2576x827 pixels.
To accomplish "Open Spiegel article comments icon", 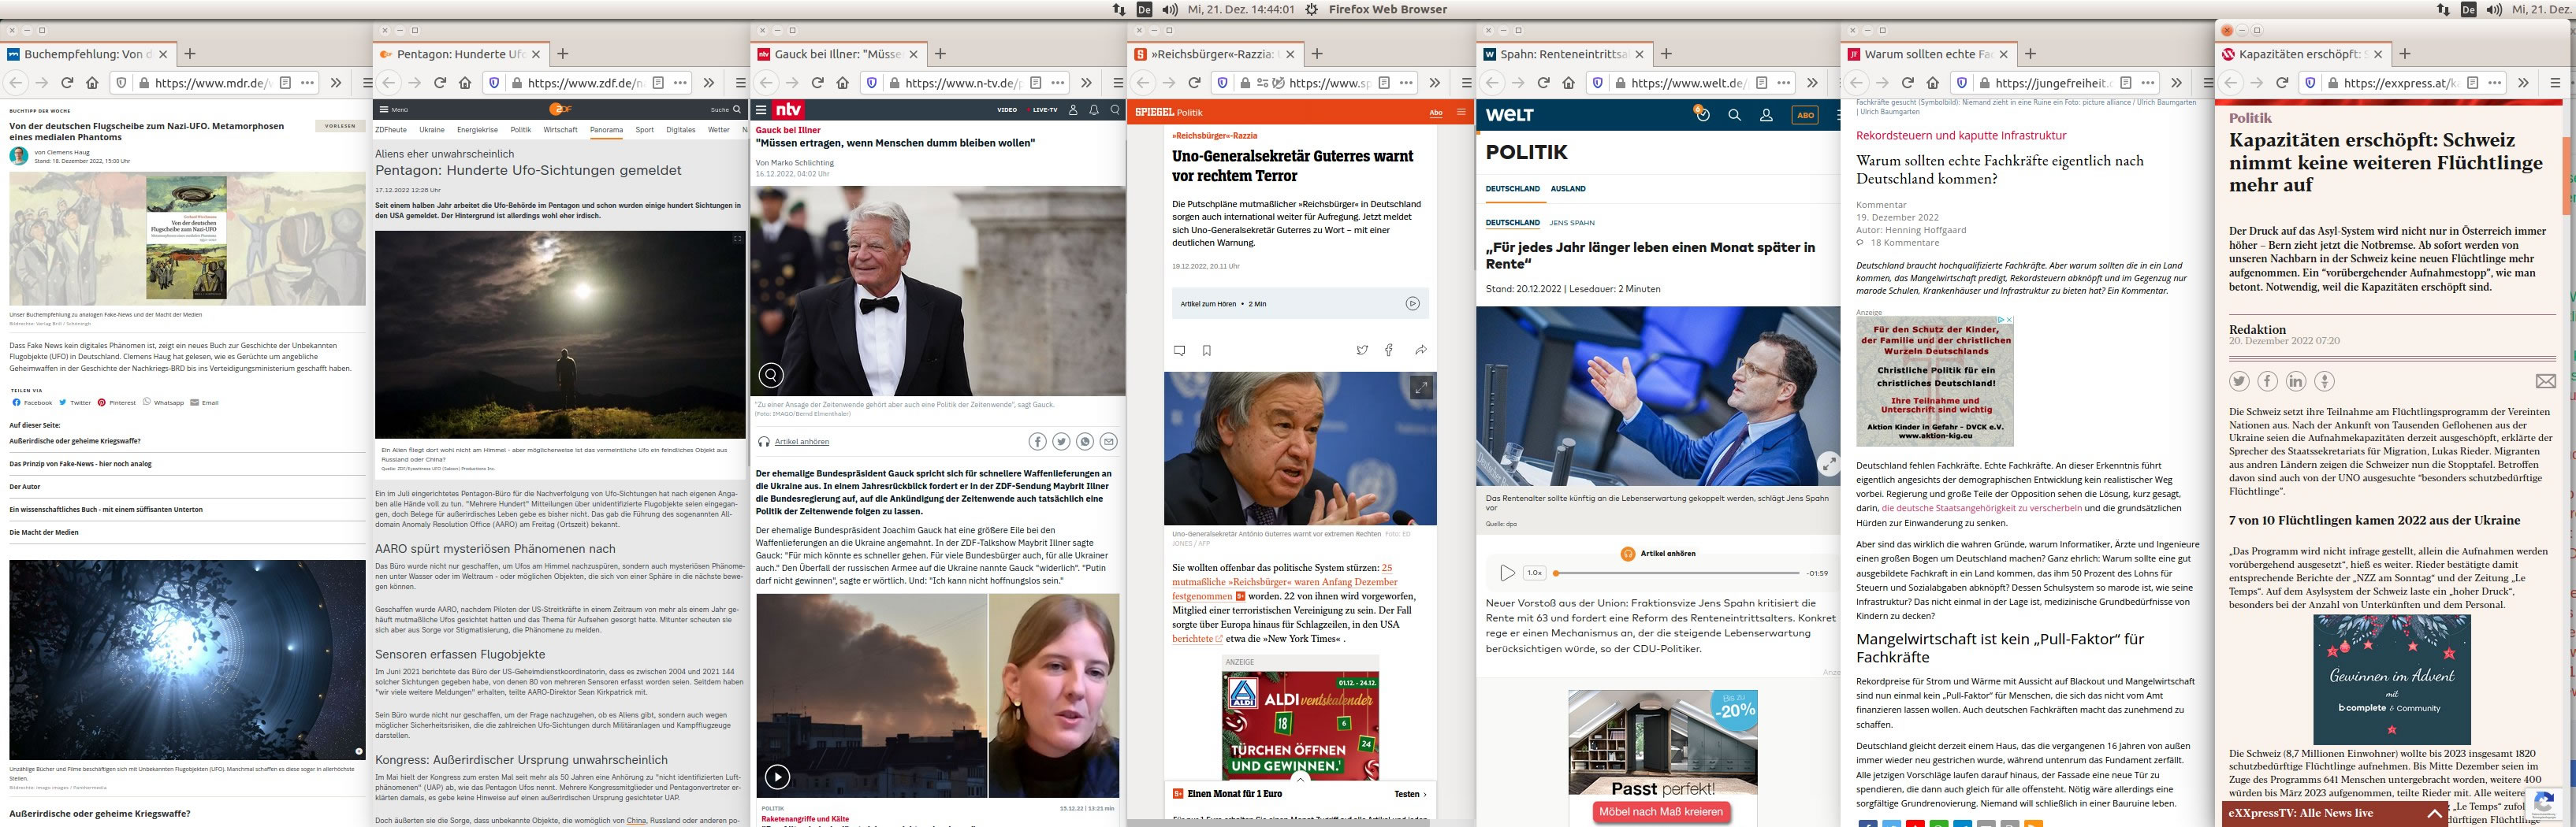I will click(1180, 350).
